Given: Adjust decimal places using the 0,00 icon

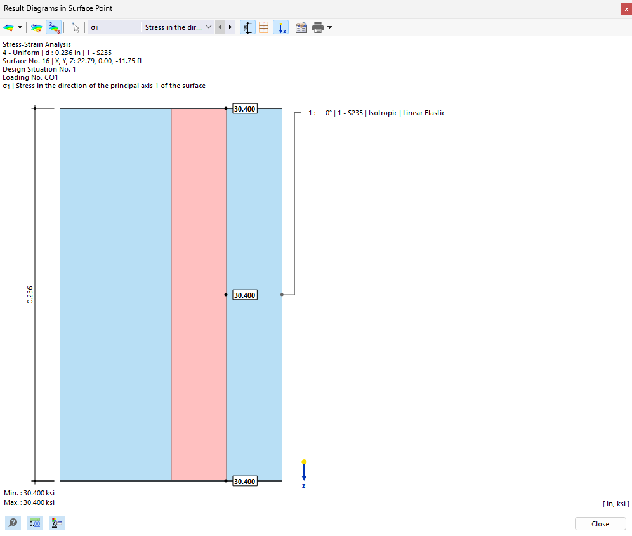Looking at the screenshot, I should tap(35, 523).
